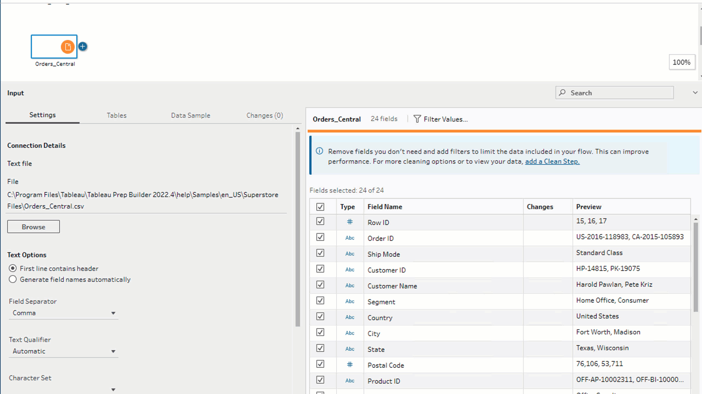This screenshot has height=394, width=702.
Task: Click the number type icon for Row ID
Action: pos(349,222)
